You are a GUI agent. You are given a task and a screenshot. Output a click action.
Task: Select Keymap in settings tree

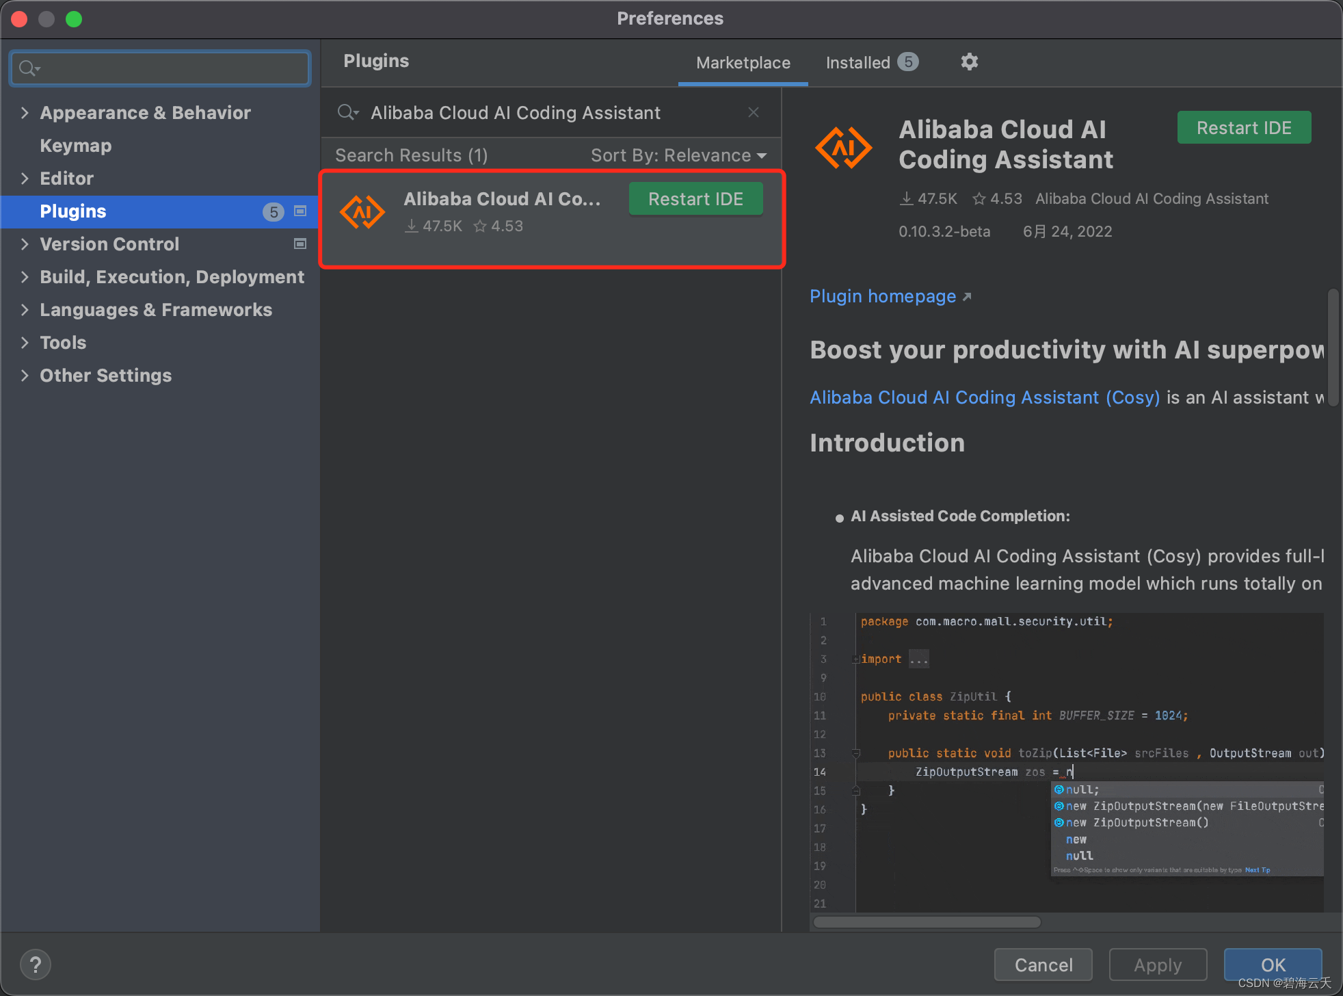(76, 146)
